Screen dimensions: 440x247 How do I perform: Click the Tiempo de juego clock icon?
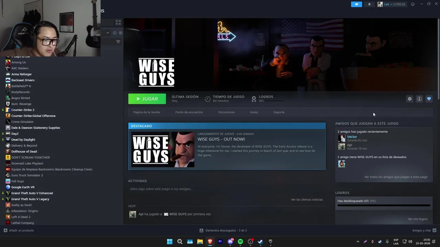tap(208, 99)
